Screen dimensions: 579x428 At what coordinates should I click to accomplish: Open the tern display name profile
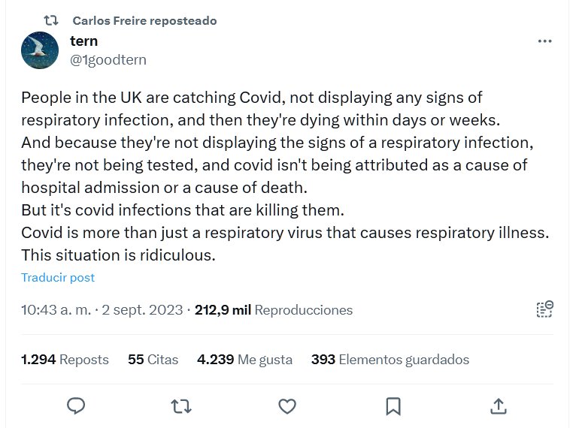[x=83, y=41]
